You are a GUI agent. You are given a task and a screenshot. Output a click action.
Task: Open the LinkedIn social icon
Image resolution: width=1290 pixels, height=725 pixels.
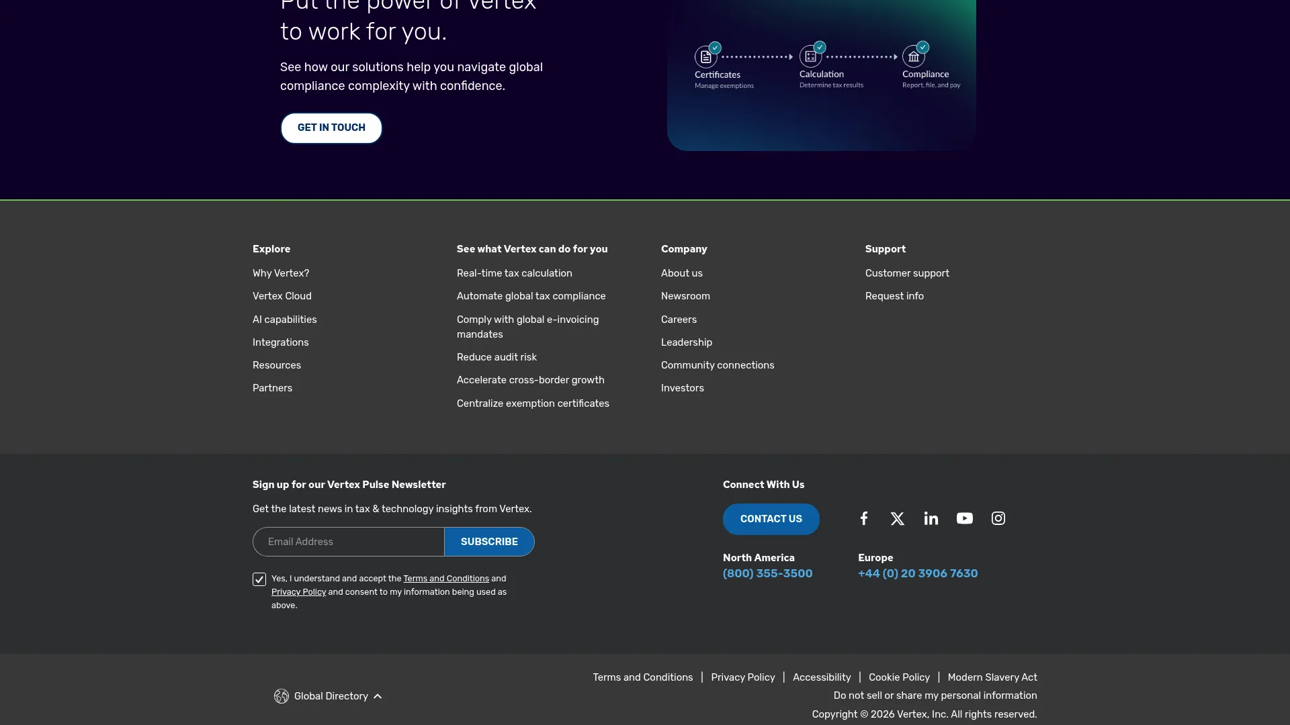pos(931,518)
